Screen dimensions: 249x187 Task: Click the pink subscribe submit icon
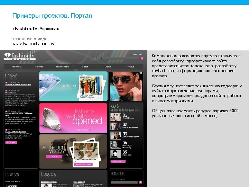pyautogui.click(x=140, y=182)
